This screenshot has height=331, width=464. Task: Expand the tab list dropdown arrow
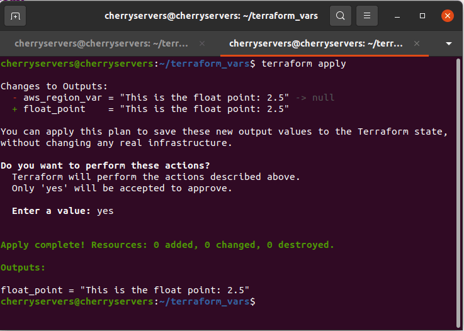[449, 43]
